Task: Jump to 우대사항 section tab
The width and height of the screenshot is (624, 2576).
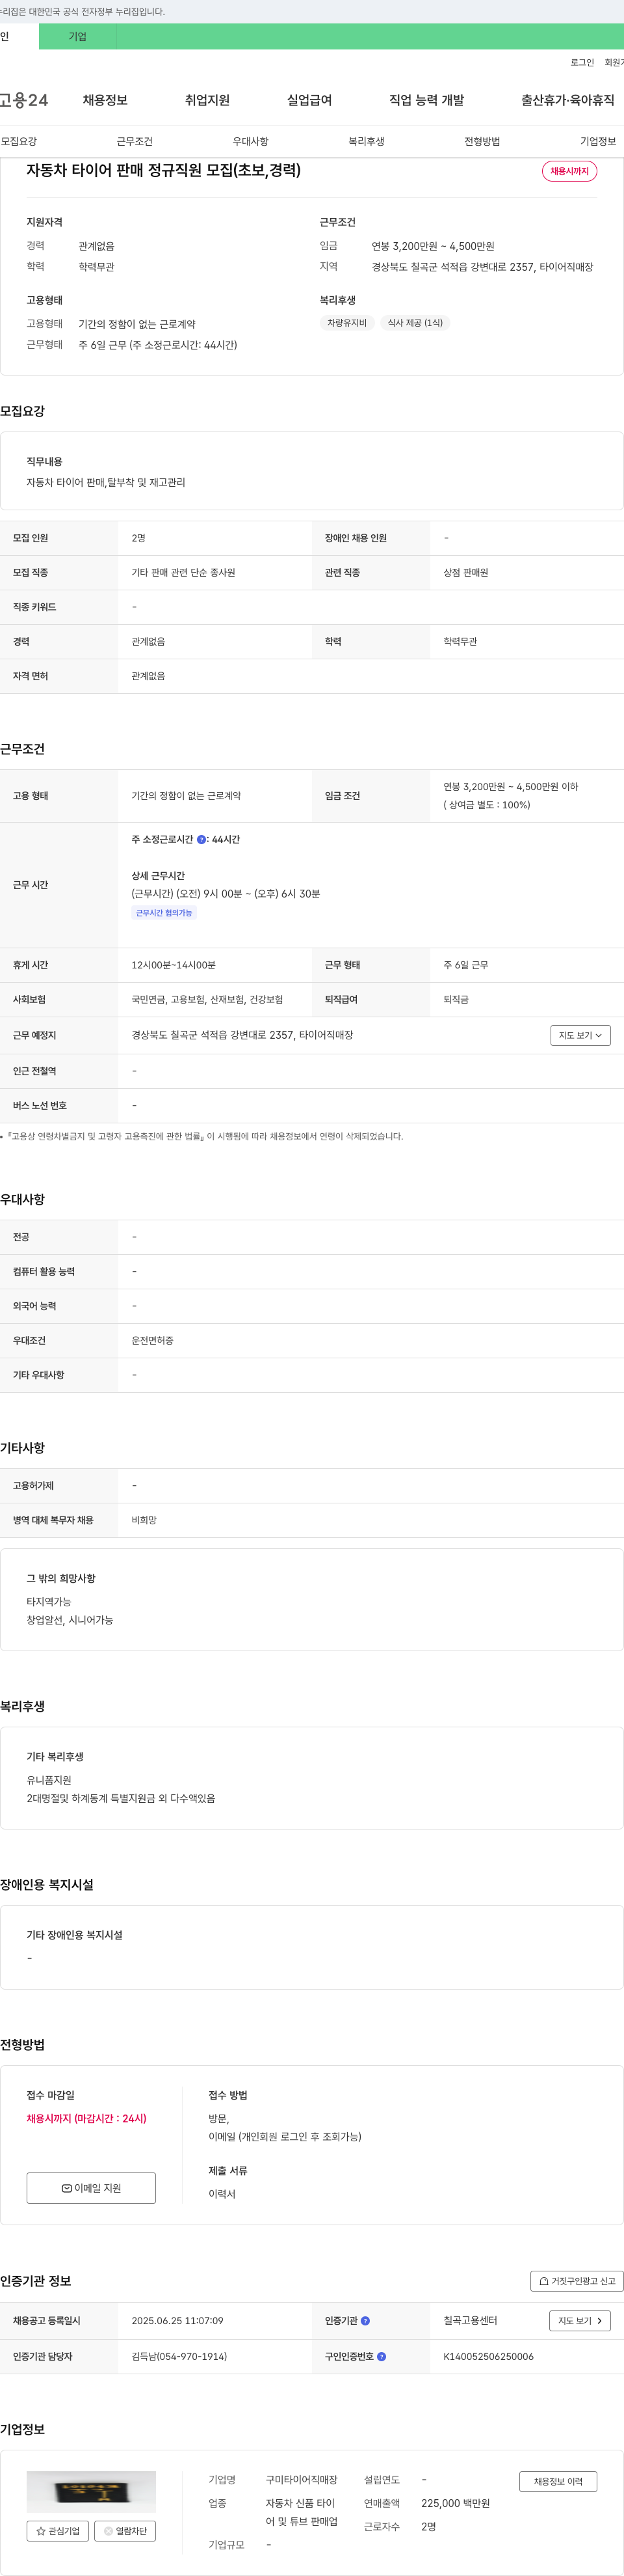Action: click(x=251, y=142)
